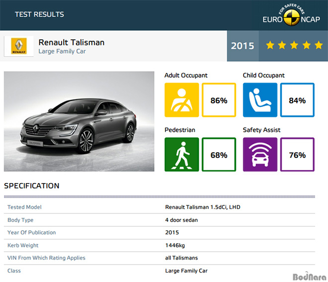Click the Tested Model row label
The image size is (328, 282).
24,207
